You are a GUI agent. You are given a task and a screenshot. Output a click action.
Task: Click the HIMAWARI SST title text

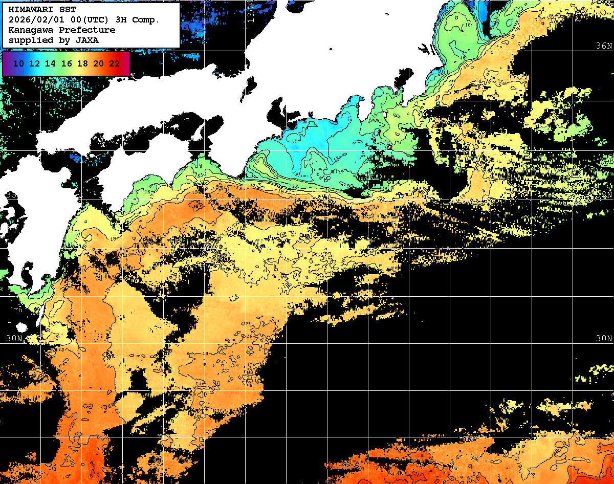42,10
